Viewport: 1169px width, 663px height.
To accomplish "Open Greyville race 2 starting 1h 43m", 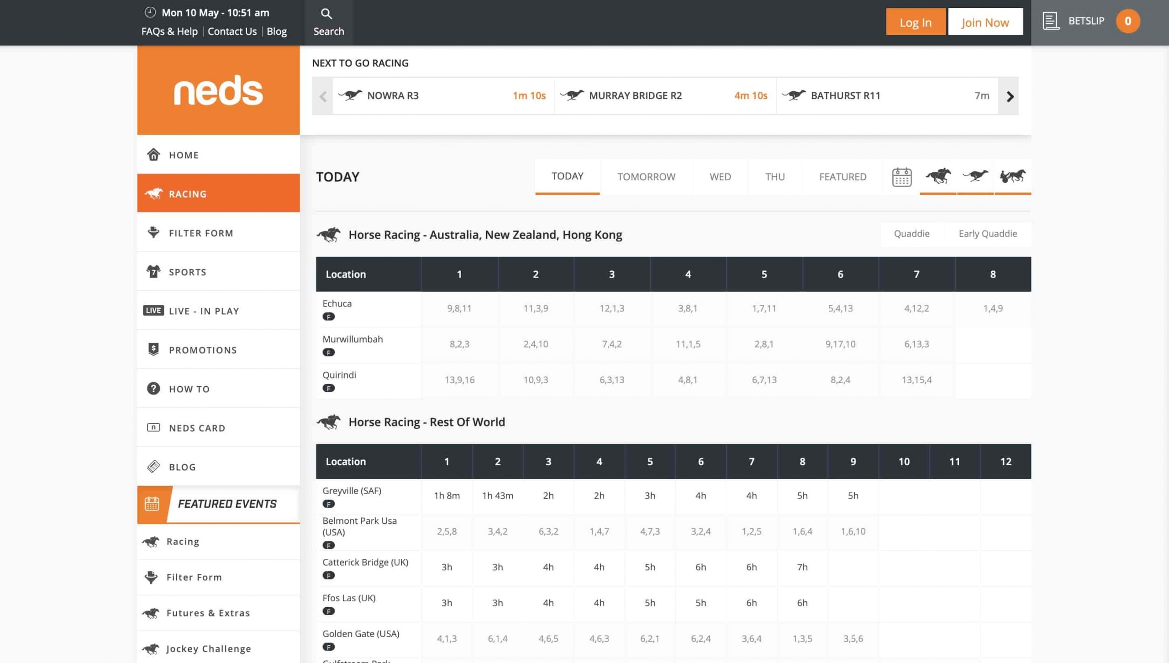I will (497, 495).
